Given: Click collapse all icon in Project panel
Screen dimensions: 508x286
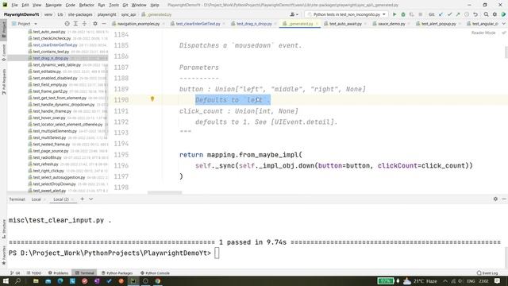Looking at the screenshot, I should pos(84,24).
